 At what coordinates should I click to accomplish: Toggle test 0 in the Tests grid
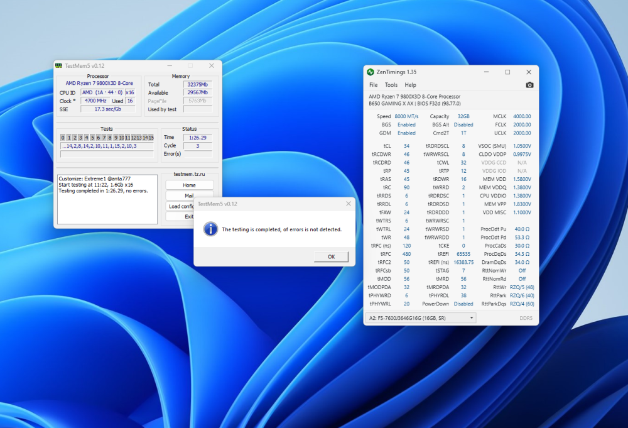tap(62, 137)
